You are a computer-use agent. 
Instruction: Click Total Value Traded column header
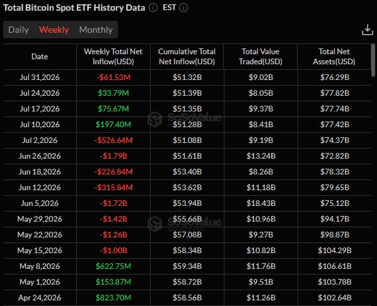[x=260, y=57]
